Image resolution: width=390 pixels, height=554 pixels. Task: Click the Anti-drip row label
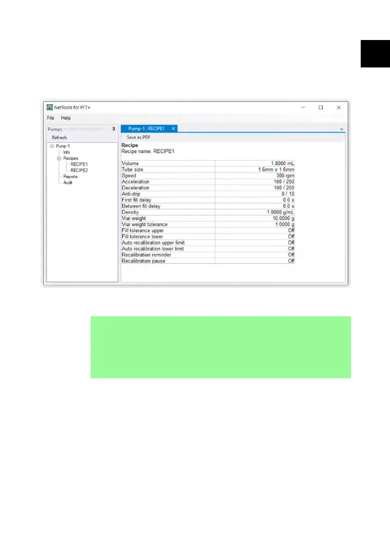[131, 194]
